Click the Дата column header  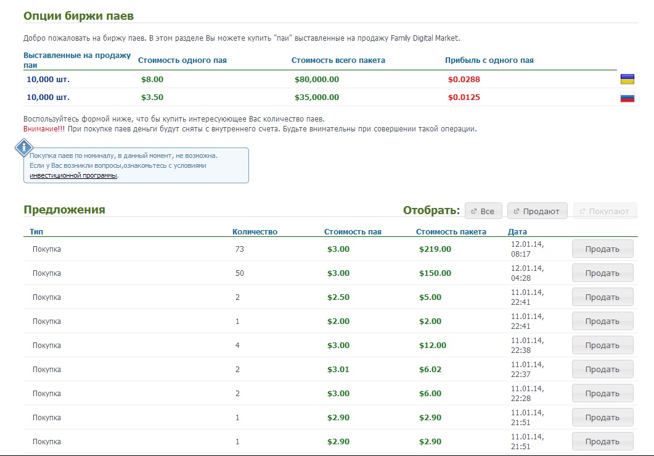[x=517, y=232]
